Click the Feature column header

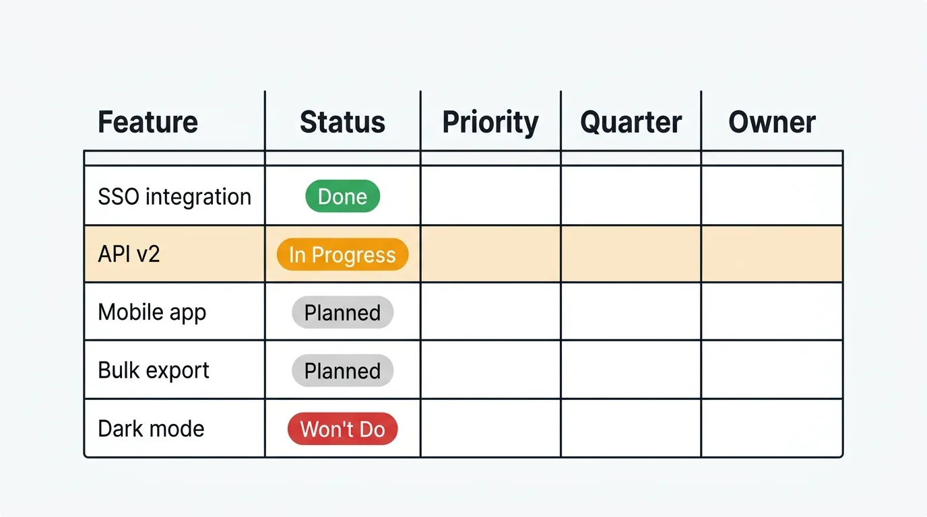pyautogui.click(x=148, y=123)
